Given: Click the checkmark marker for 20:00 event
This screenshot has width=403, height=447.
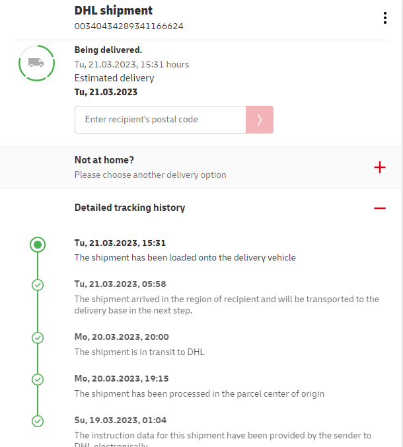Looking at the screenshot, I should pos(38,338).
